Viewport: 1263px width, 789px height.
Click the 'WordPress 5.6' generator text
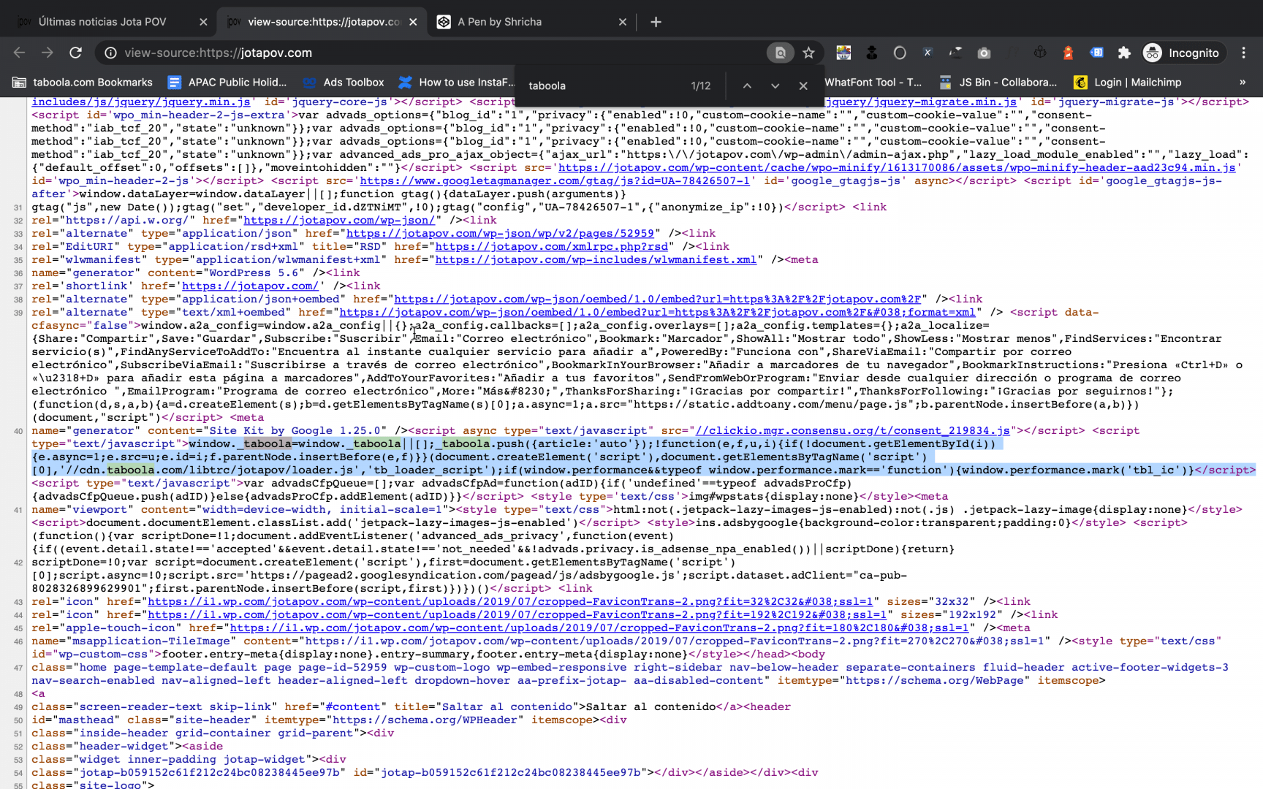pyautogui.click(x=254, y=272)
